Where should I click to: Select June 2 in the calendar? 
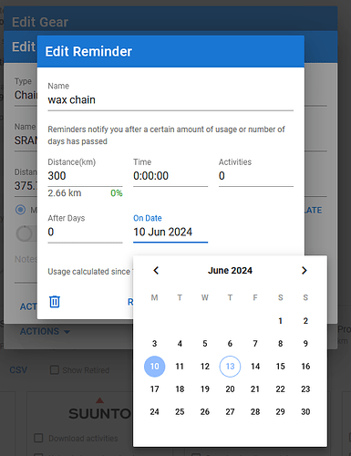pos(305,321)
